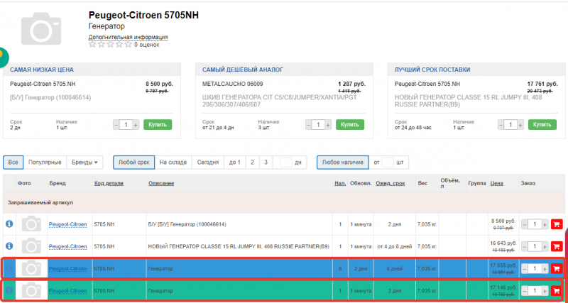Add 8 500 руб. item to cart
The image size is (568, 303).
[x=557, y=224]
